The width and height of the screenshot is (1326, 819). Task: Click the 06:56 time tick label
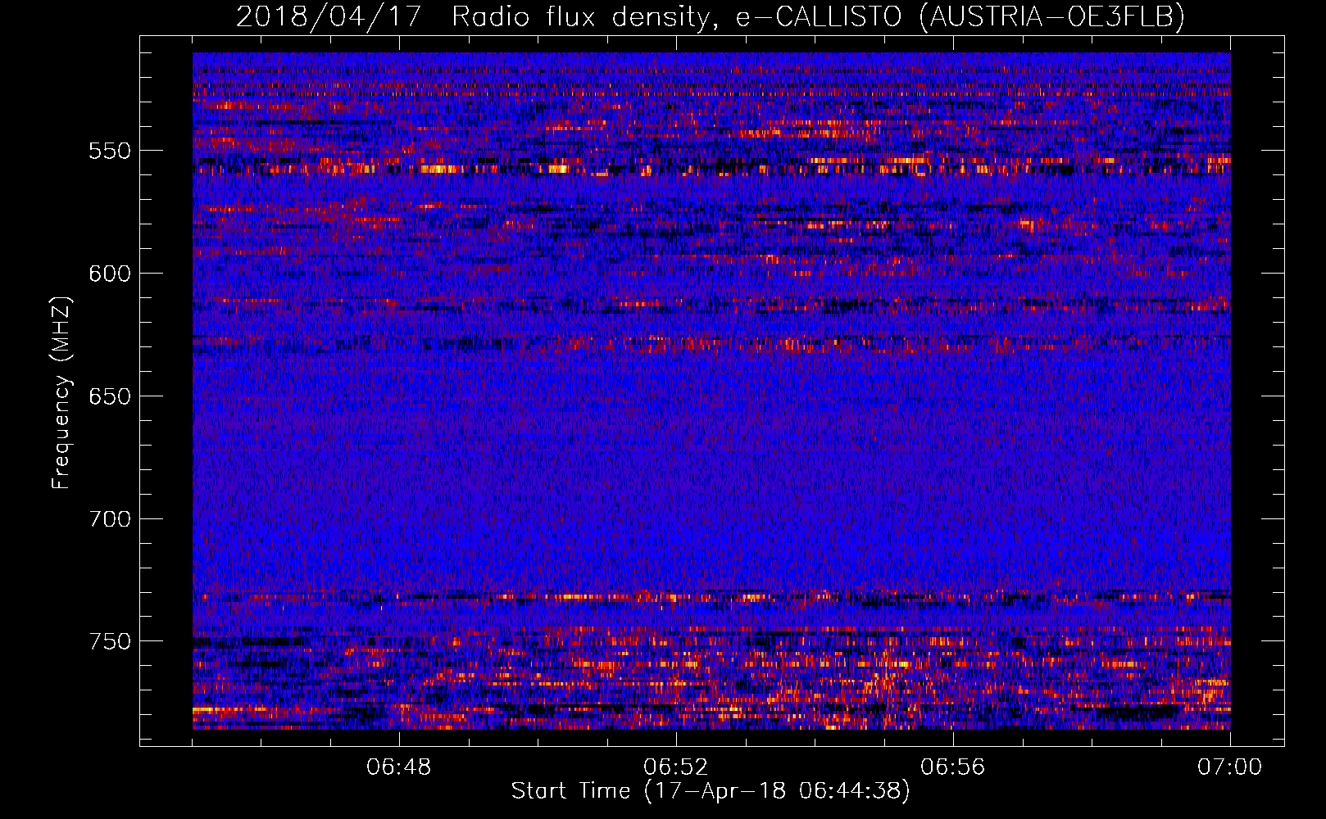(x=953, y=767)
